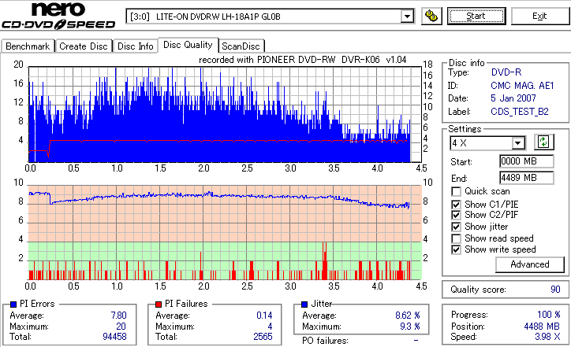The height and width of the screenshot is (347, 571).
Task: Click the drive options icon beside Start
Action: (x=431, y=17)
